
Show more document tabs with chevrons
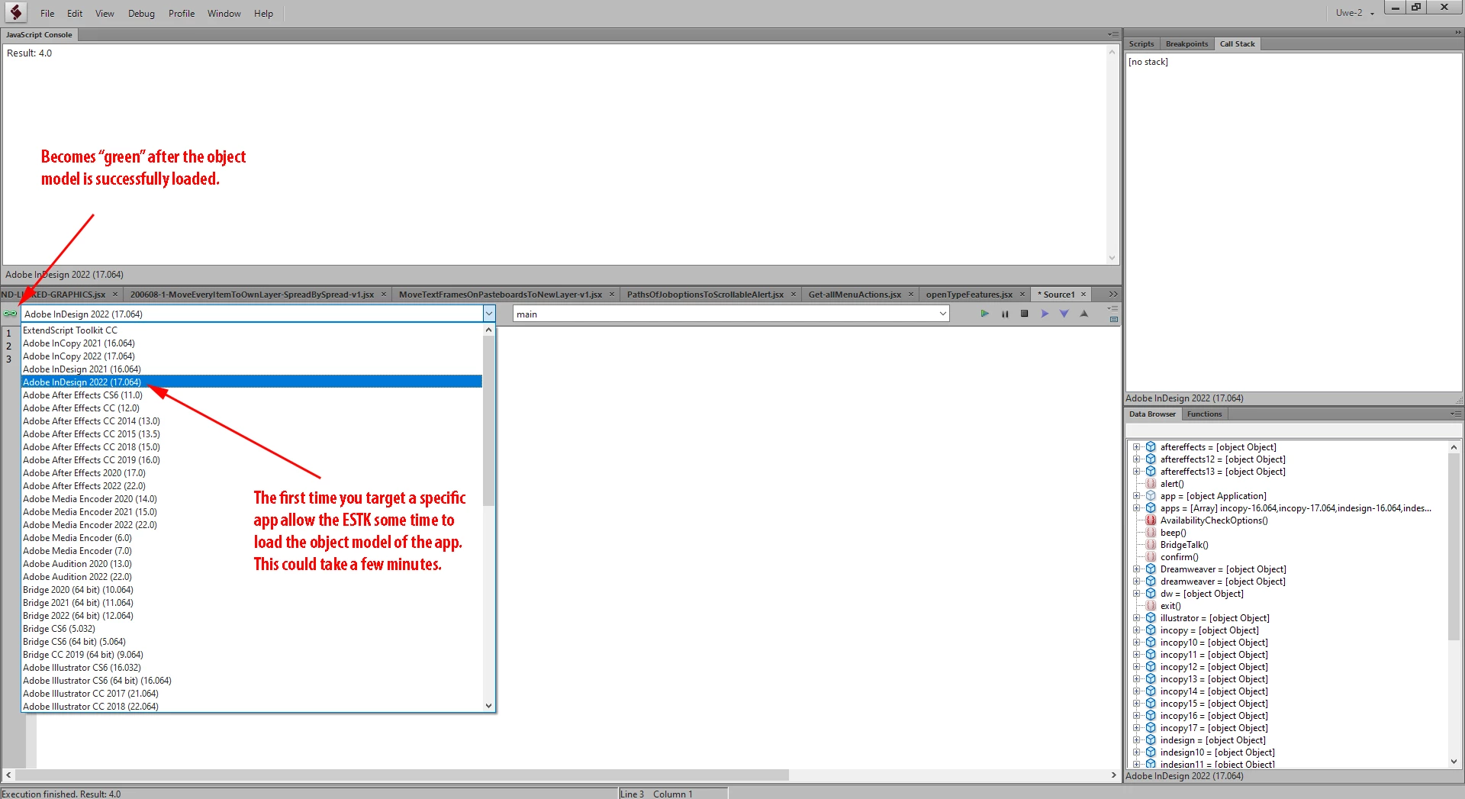[1113, 294]
